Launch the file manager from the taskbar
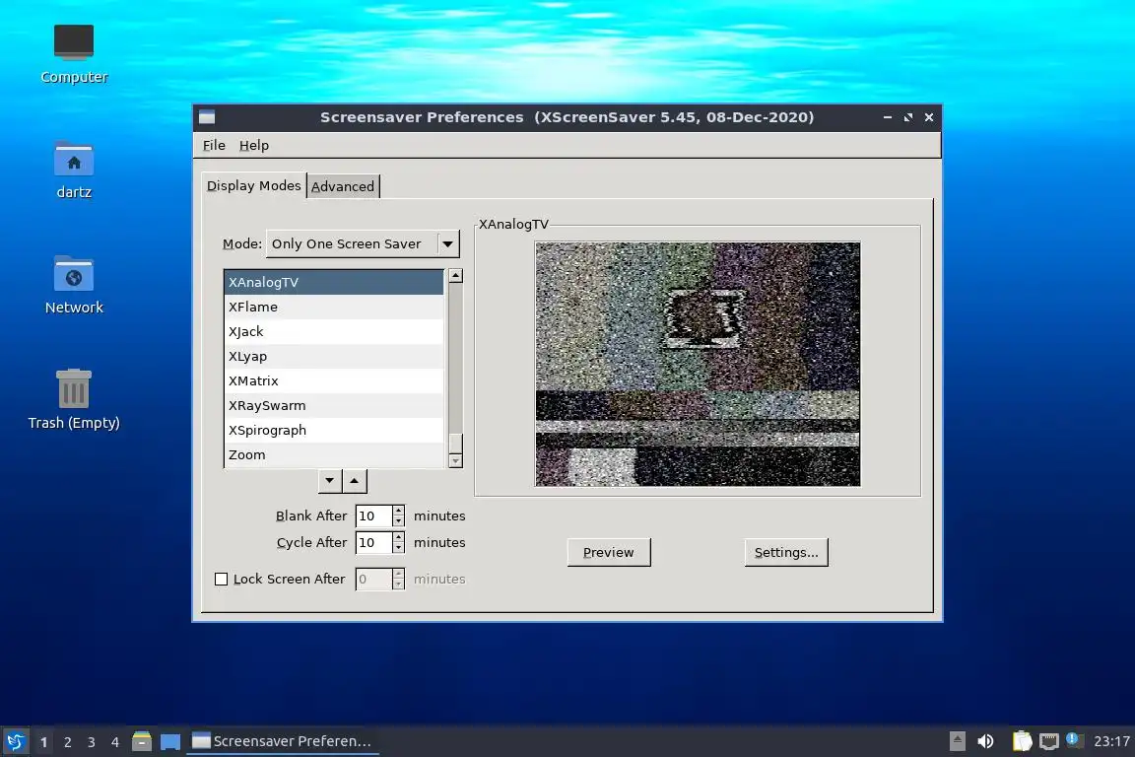 point(142,741)
